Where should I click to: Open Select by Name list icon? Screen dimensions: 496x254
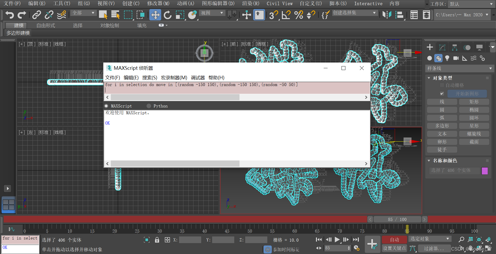click(115, 15)
